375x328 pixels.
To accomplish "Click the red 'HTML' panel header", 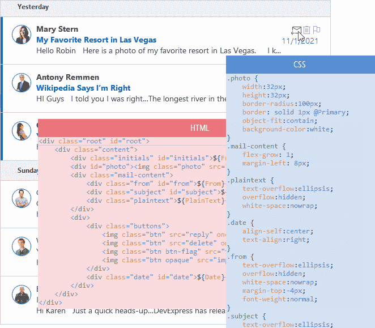I will click(132, 128).
